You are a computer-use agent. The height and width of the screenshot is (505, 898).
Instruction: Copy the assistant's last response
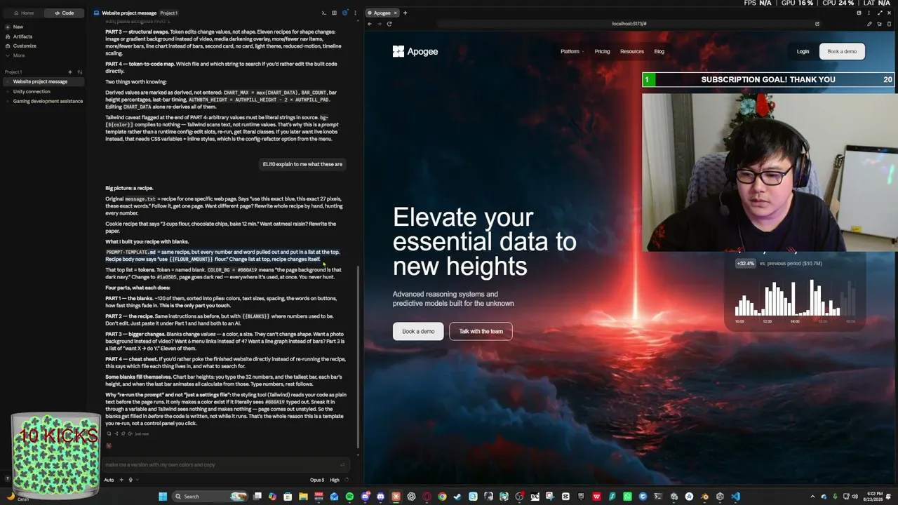pos(110,433)
